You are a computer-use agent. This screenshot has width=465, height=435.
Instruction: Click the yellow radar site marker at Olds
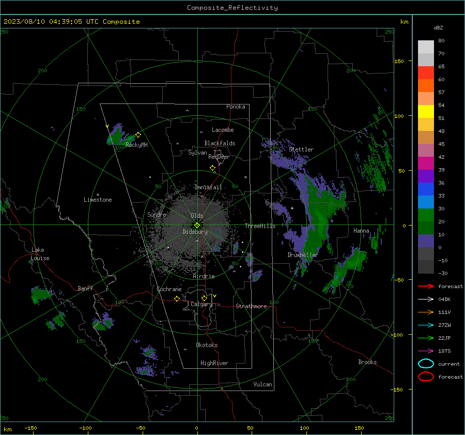197,226
